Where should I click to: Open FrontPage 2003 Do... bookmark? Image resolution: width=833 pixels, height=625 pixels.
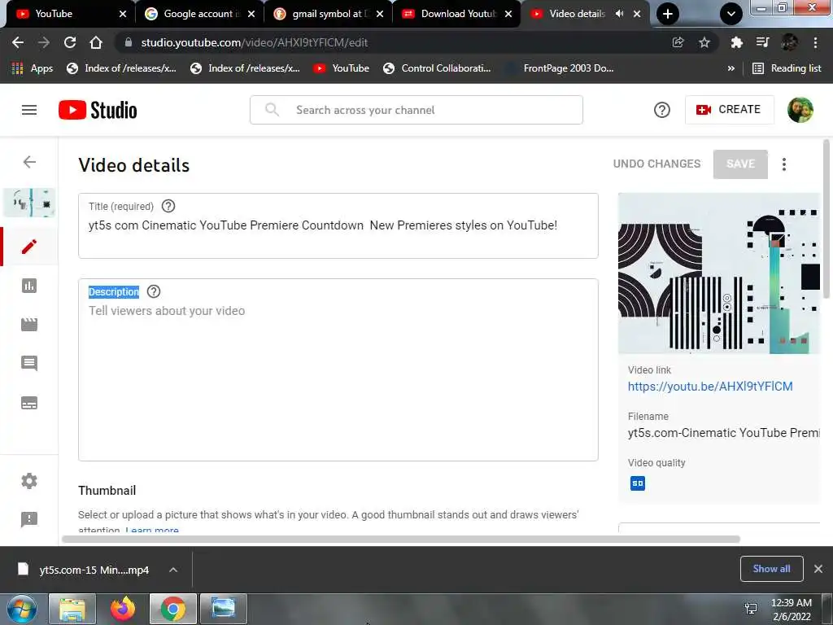(560, 68)
